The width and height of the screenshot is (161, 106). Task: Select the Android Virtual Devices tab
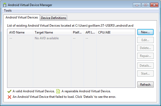(22, 17)
